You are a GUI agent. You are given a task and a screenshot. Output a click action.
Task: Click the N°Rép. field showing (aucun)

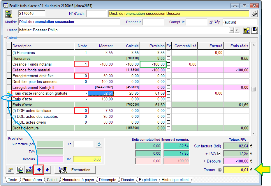(x=240, y=22)
